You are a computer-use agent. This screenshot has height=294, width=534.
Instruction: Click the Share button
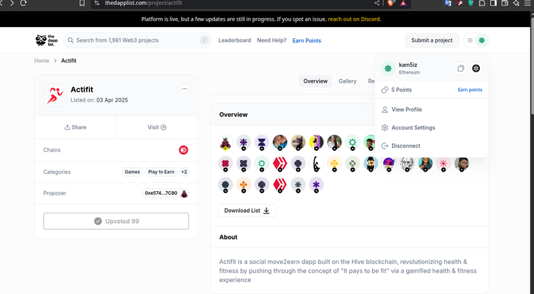pos(75,127)
